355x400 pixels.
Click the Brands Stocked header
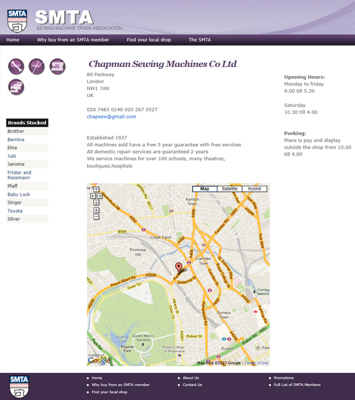pos(27,123)
